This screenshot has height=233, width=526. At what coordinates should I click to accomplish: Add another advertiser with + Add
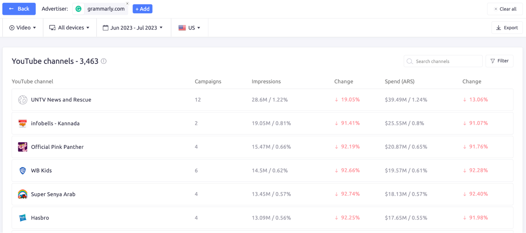(142, 9)
